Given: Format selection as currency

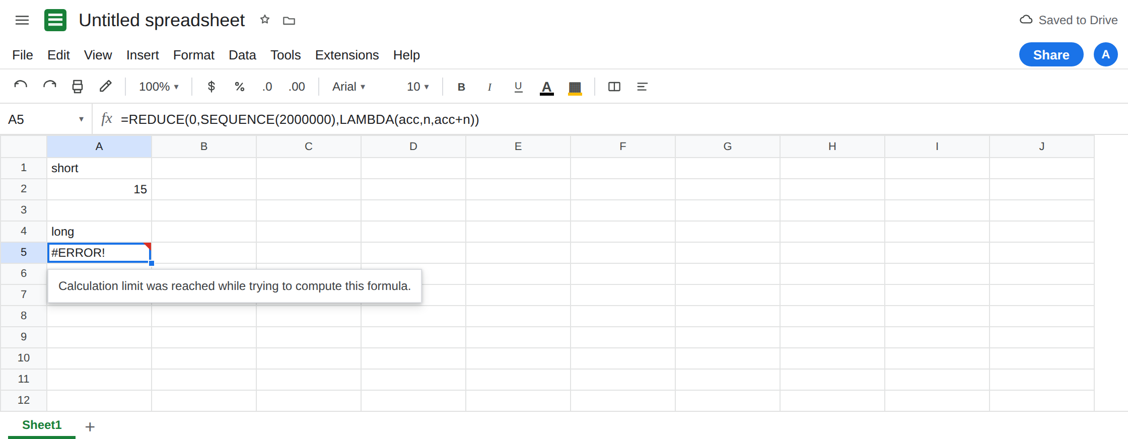Looking at the screenshot, I should click(x=211, y=87).
